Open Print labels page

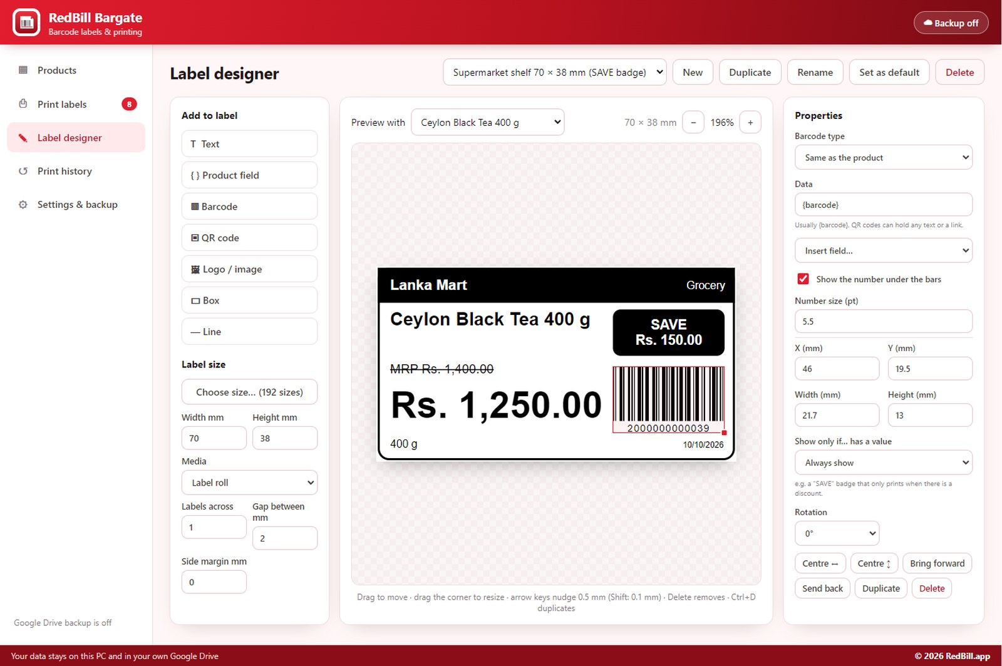[x=76, y=104]
